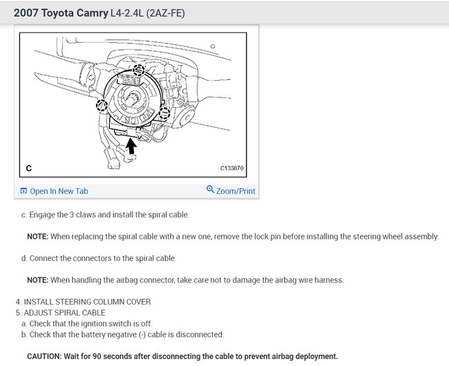Click CAUTION: Wait for 90 seconds text

(x=182, y=356)
